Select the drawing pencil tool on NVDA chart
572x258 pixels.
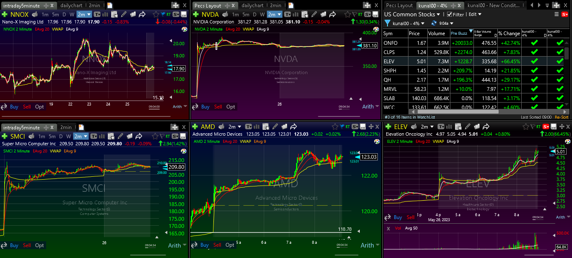coord(314,14)
